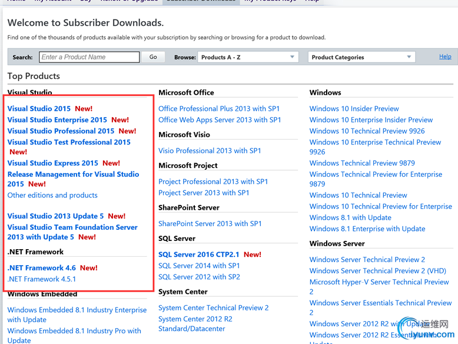Select System Center Technical Preview 2
Screen dimensions: 458x344
pos(213,307)
